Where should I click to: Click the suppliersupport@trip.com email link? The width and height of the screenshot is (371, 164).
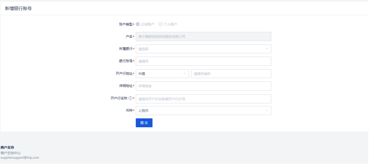click(20, 158)
